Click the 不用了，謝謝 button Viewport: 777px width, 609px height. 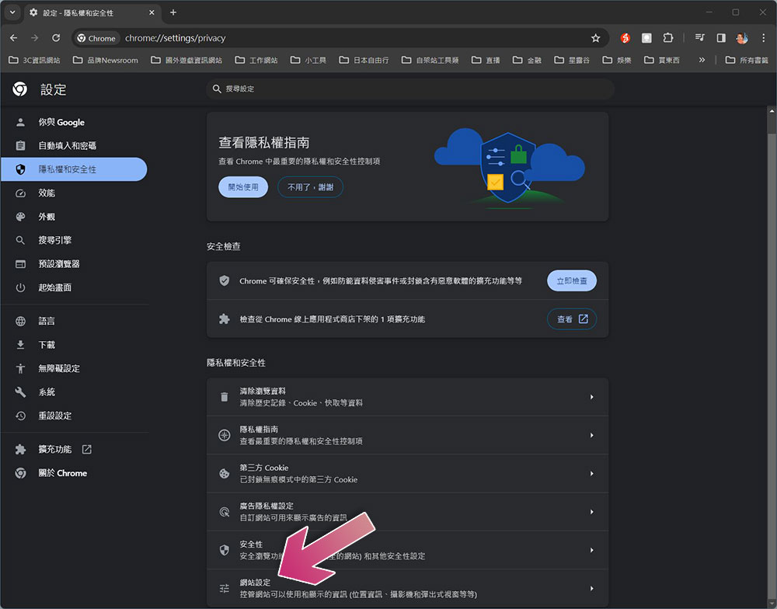click(x=310, y=187)
